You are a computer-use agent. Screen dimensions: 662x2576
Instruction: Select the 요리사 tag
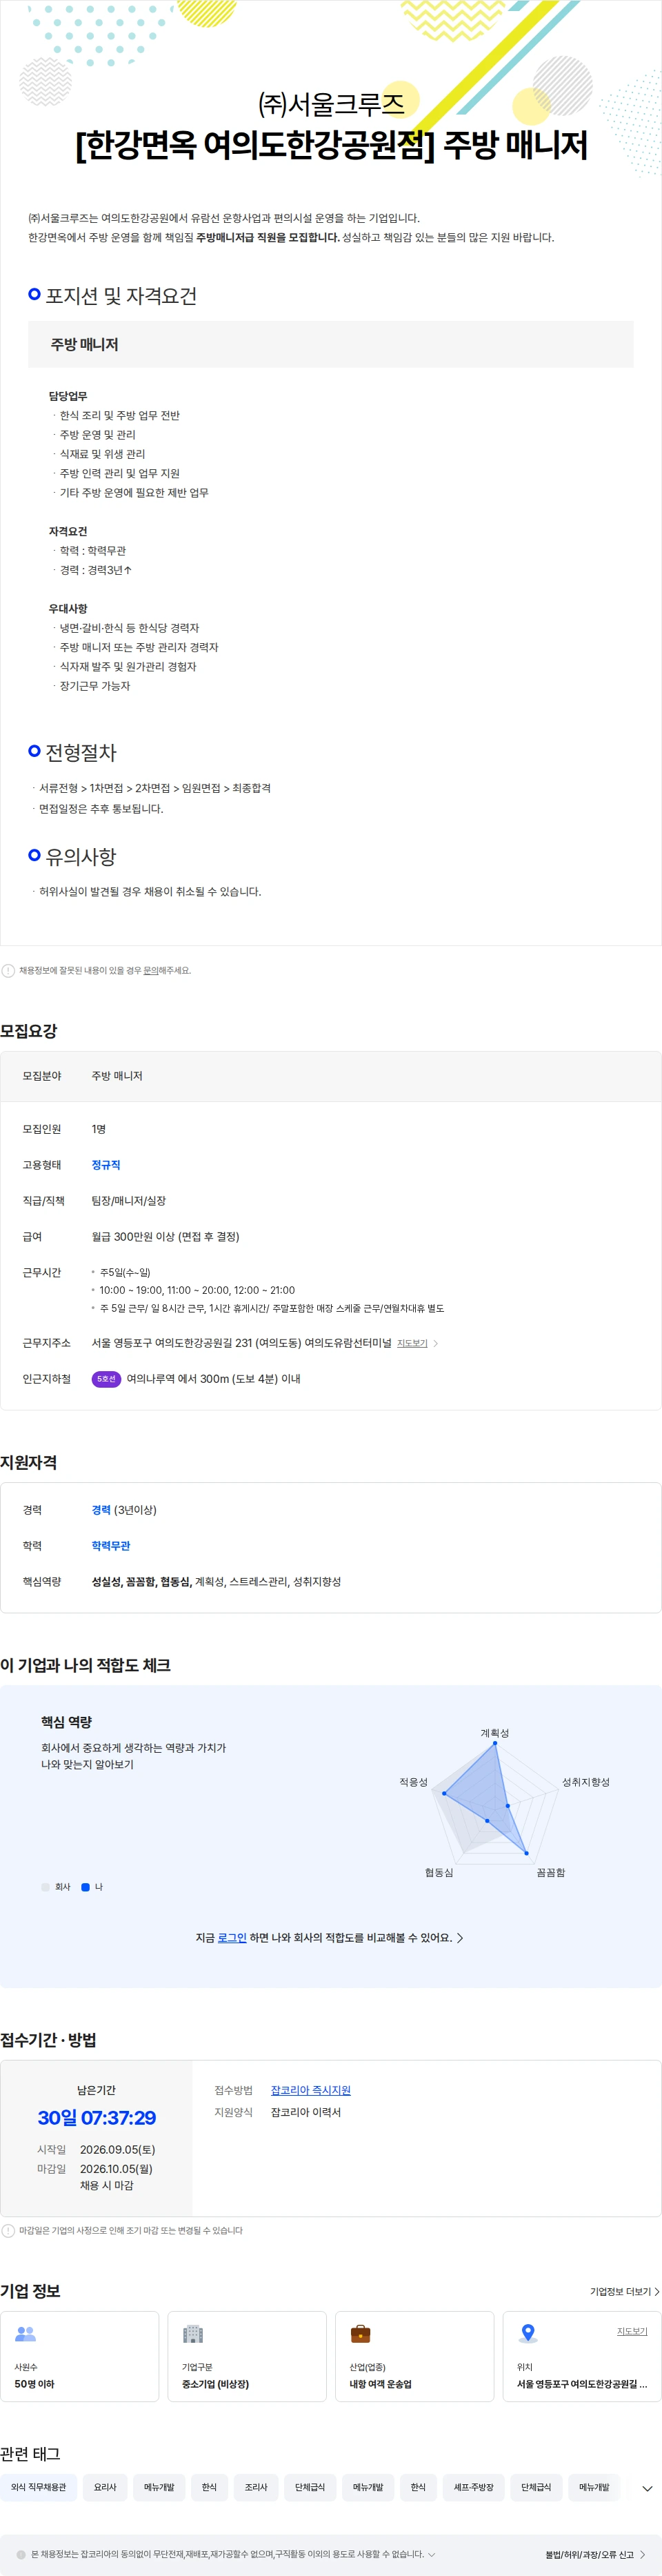[x=105, y=2487]
